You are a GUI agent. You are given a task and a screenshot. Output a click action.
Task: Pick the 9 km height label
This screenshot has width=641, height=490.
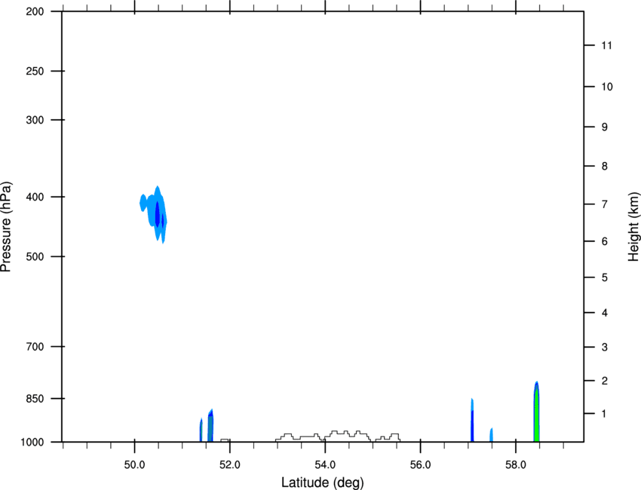click(605, 127)
